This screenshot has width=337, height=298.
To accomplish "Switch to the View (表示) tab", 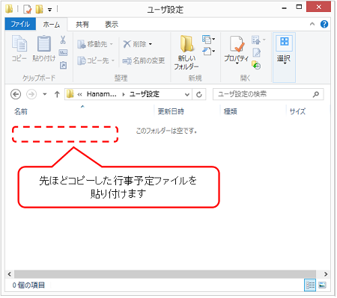I will coord(112,25).
